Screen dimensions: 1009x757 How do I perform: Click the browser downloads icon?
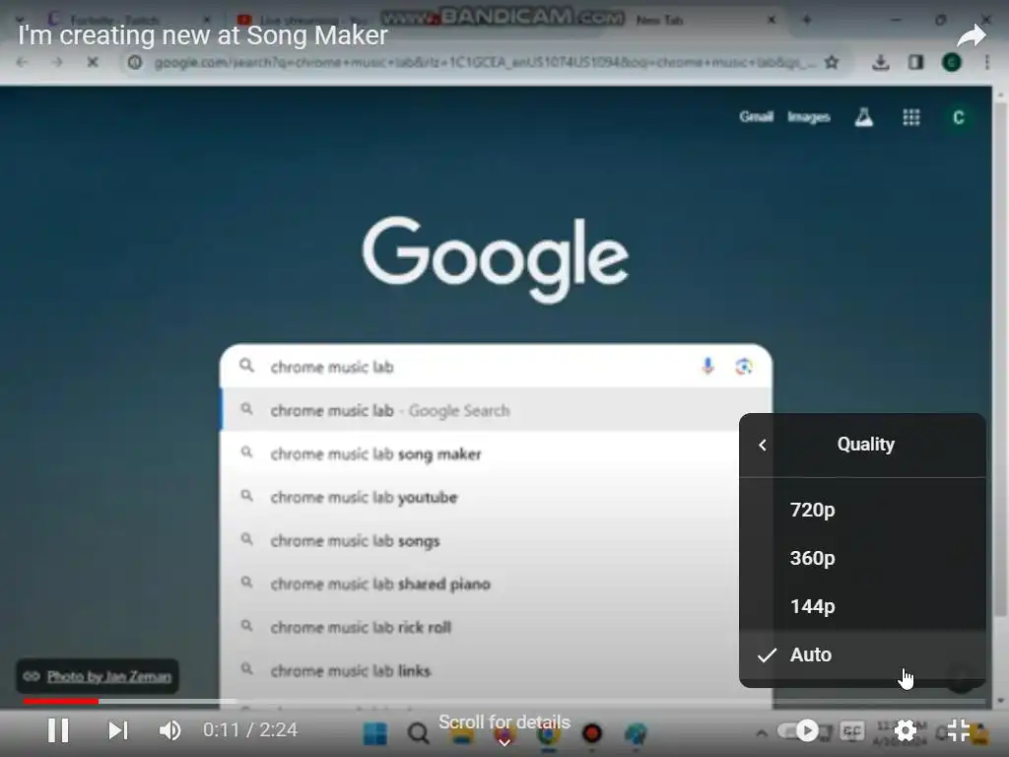[x=880, y=62]
